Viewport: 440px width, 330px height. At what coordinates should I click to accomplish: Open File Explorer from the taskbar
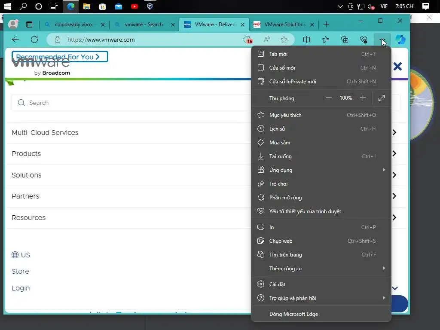coord(87,6)
